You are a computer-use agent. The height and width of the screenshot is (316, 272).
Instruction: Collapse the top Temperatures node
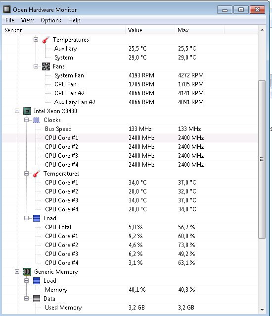(x=36, y=40)
